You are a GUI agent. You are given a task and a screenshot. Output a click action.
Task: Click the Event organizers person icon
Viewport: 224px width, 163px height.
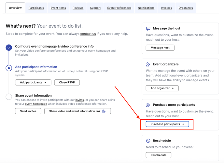click(148, 64)
